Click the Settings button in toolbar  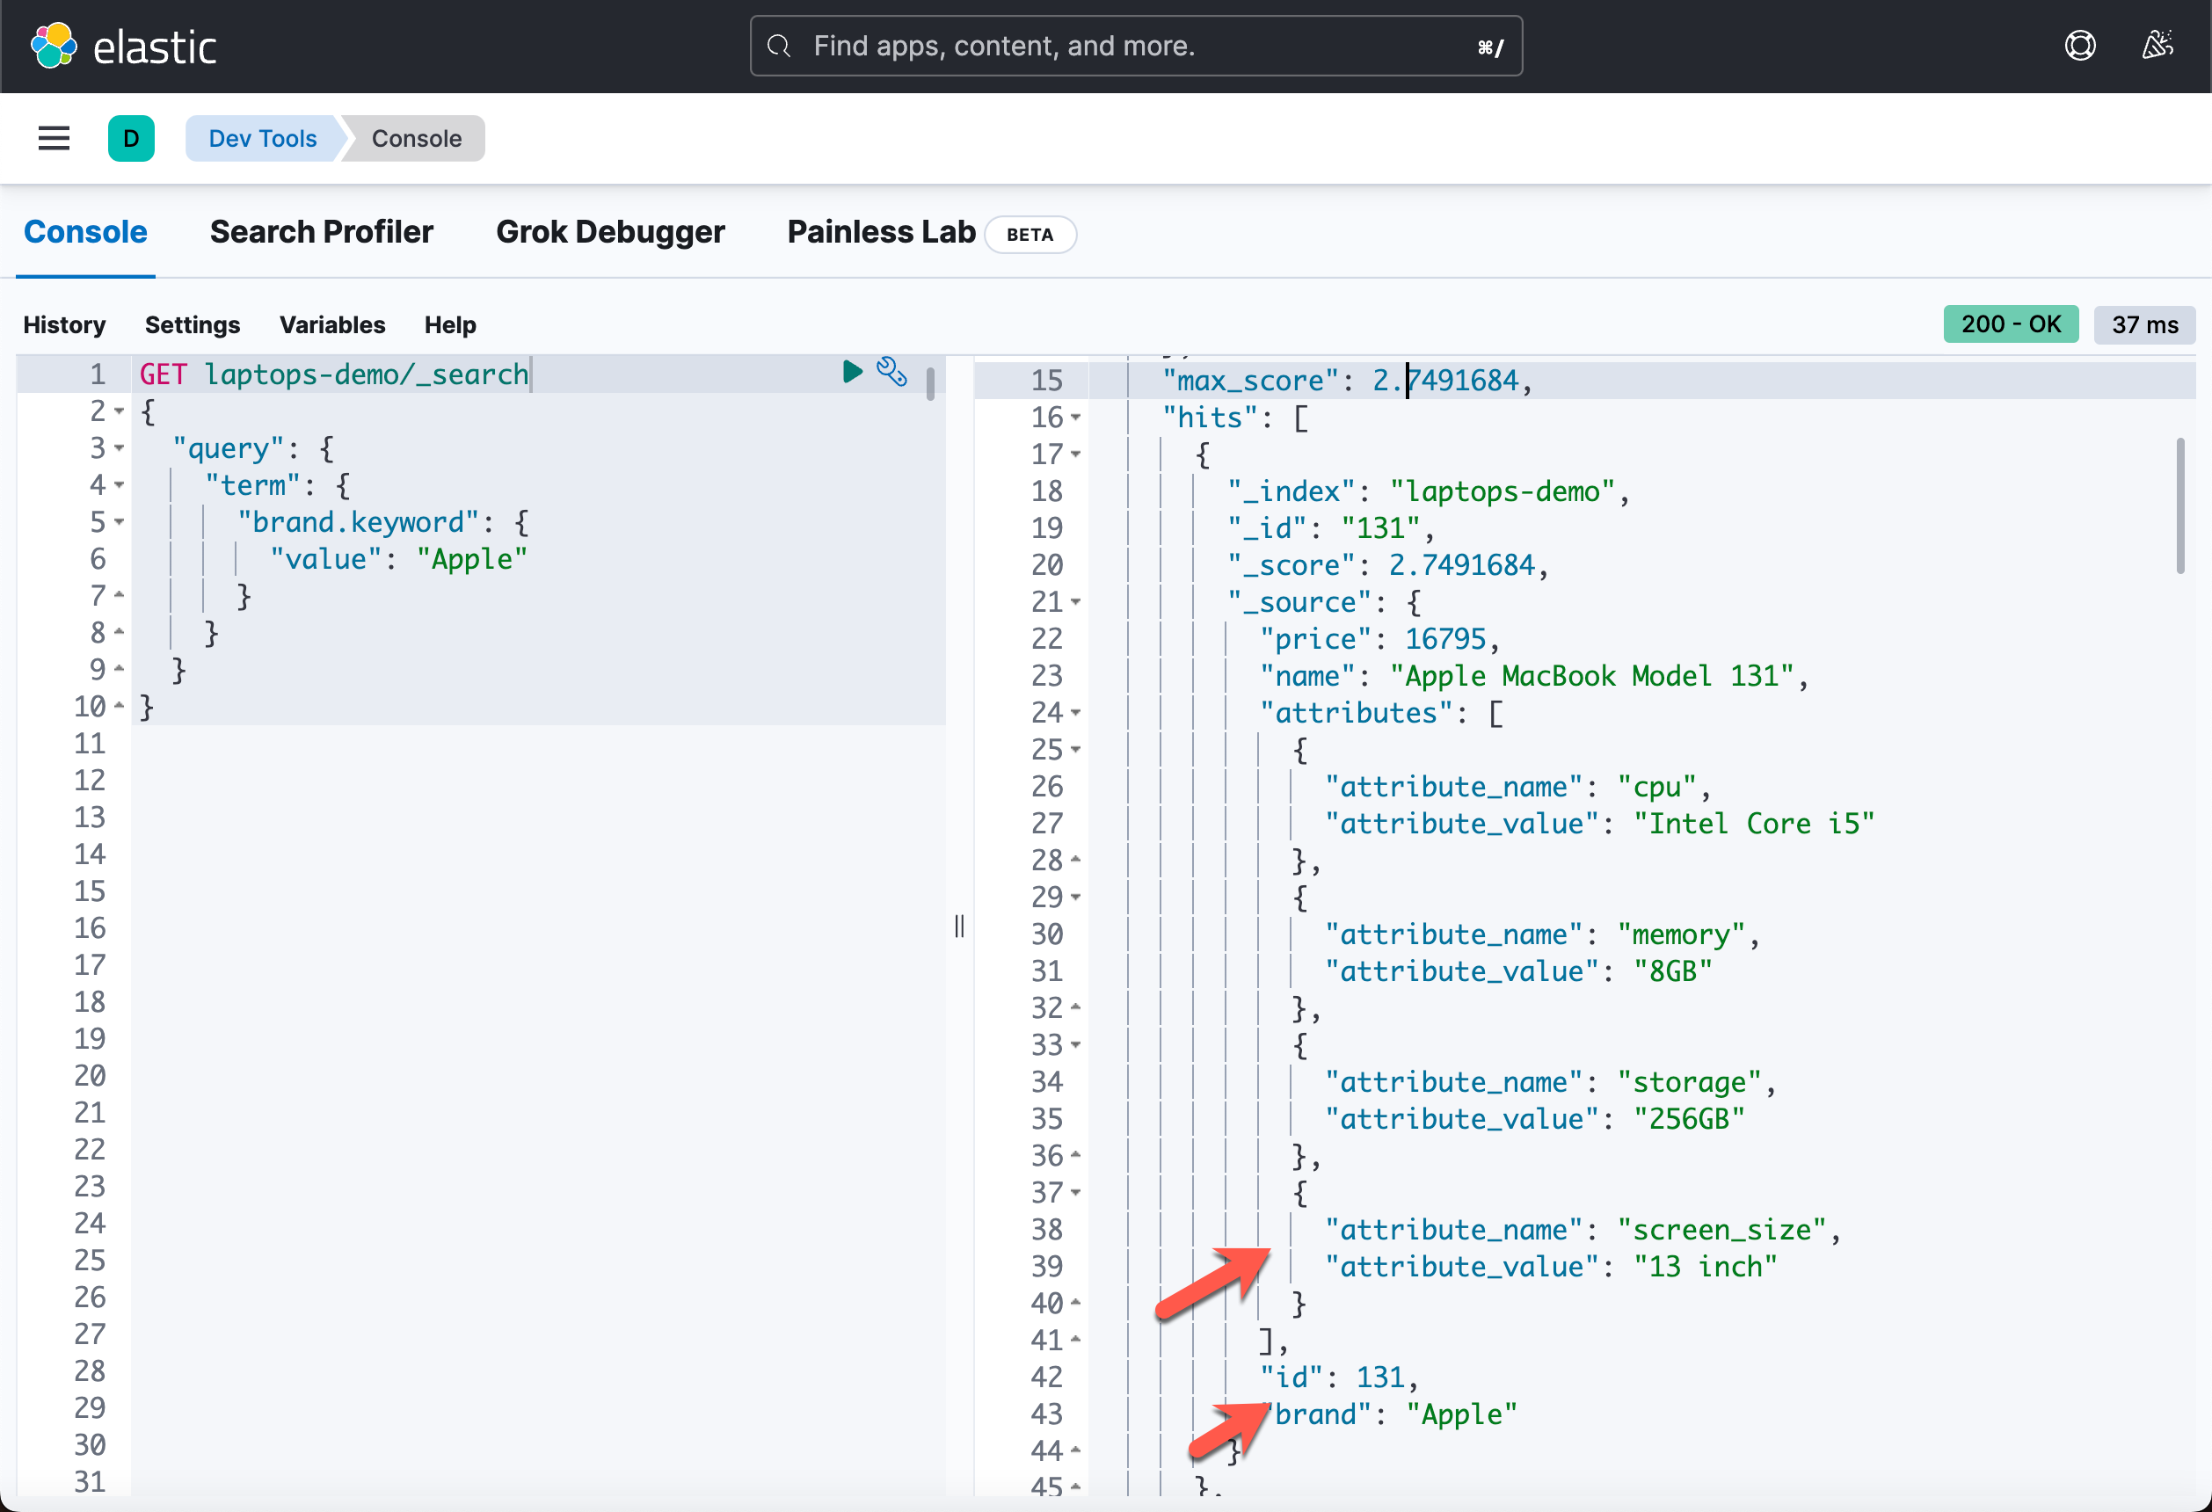(193, 324)
